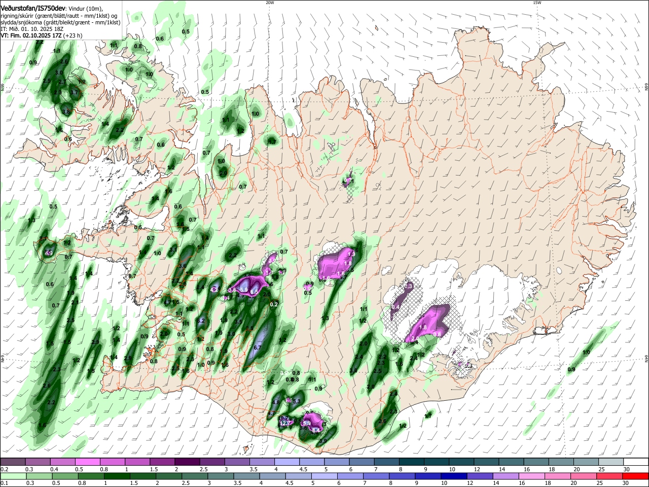Viewport: 649px width, 487px height.
Task: Pick the grey-teal snow legend swatch labeled 16
Action: pos(536,462)
